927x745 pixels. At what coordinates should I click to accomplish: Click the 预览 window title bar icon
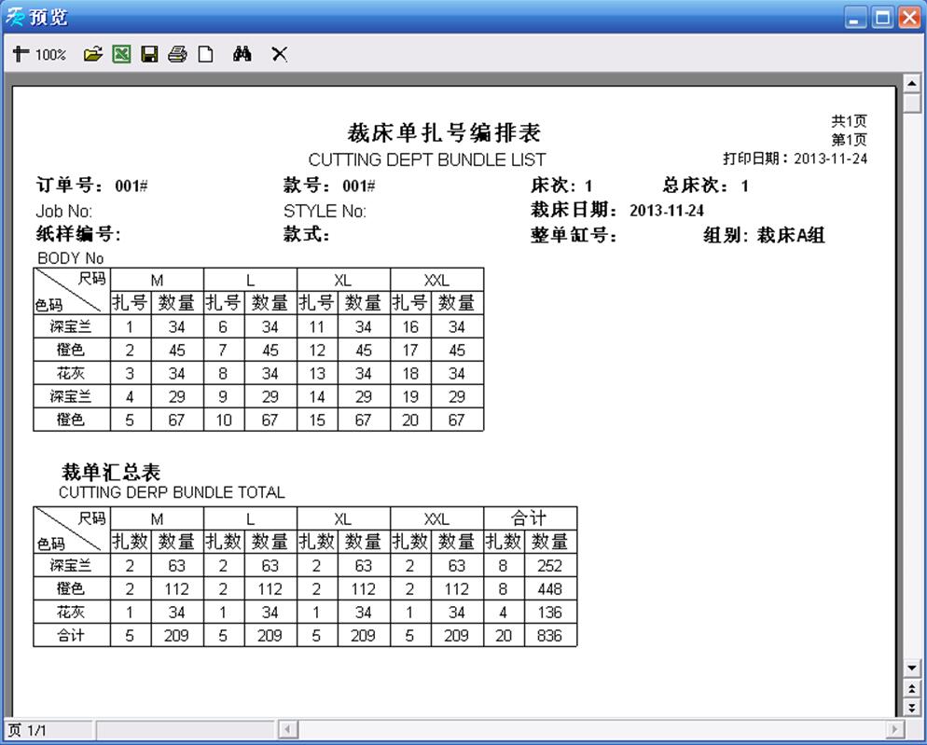15,17
